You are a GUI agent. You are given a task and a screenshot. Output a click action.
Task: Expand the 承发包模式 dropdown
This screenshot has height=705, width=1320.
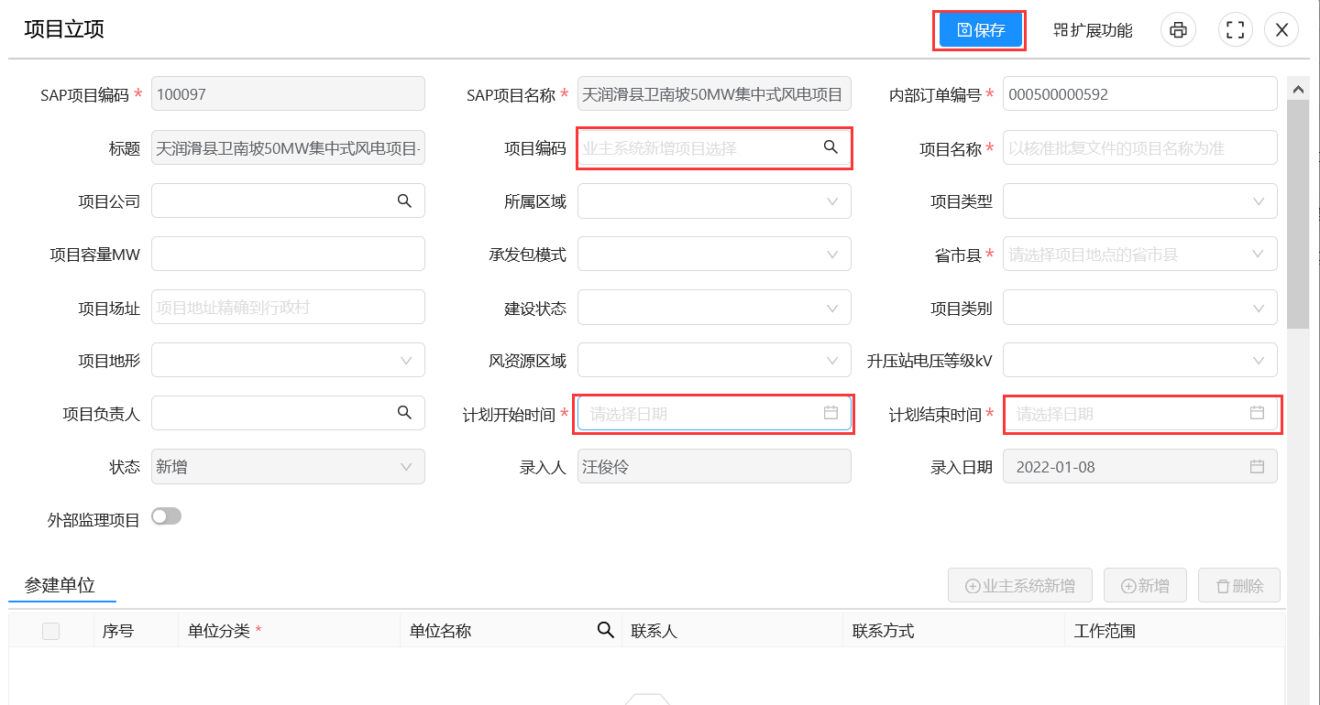click(x=714, y=255)
